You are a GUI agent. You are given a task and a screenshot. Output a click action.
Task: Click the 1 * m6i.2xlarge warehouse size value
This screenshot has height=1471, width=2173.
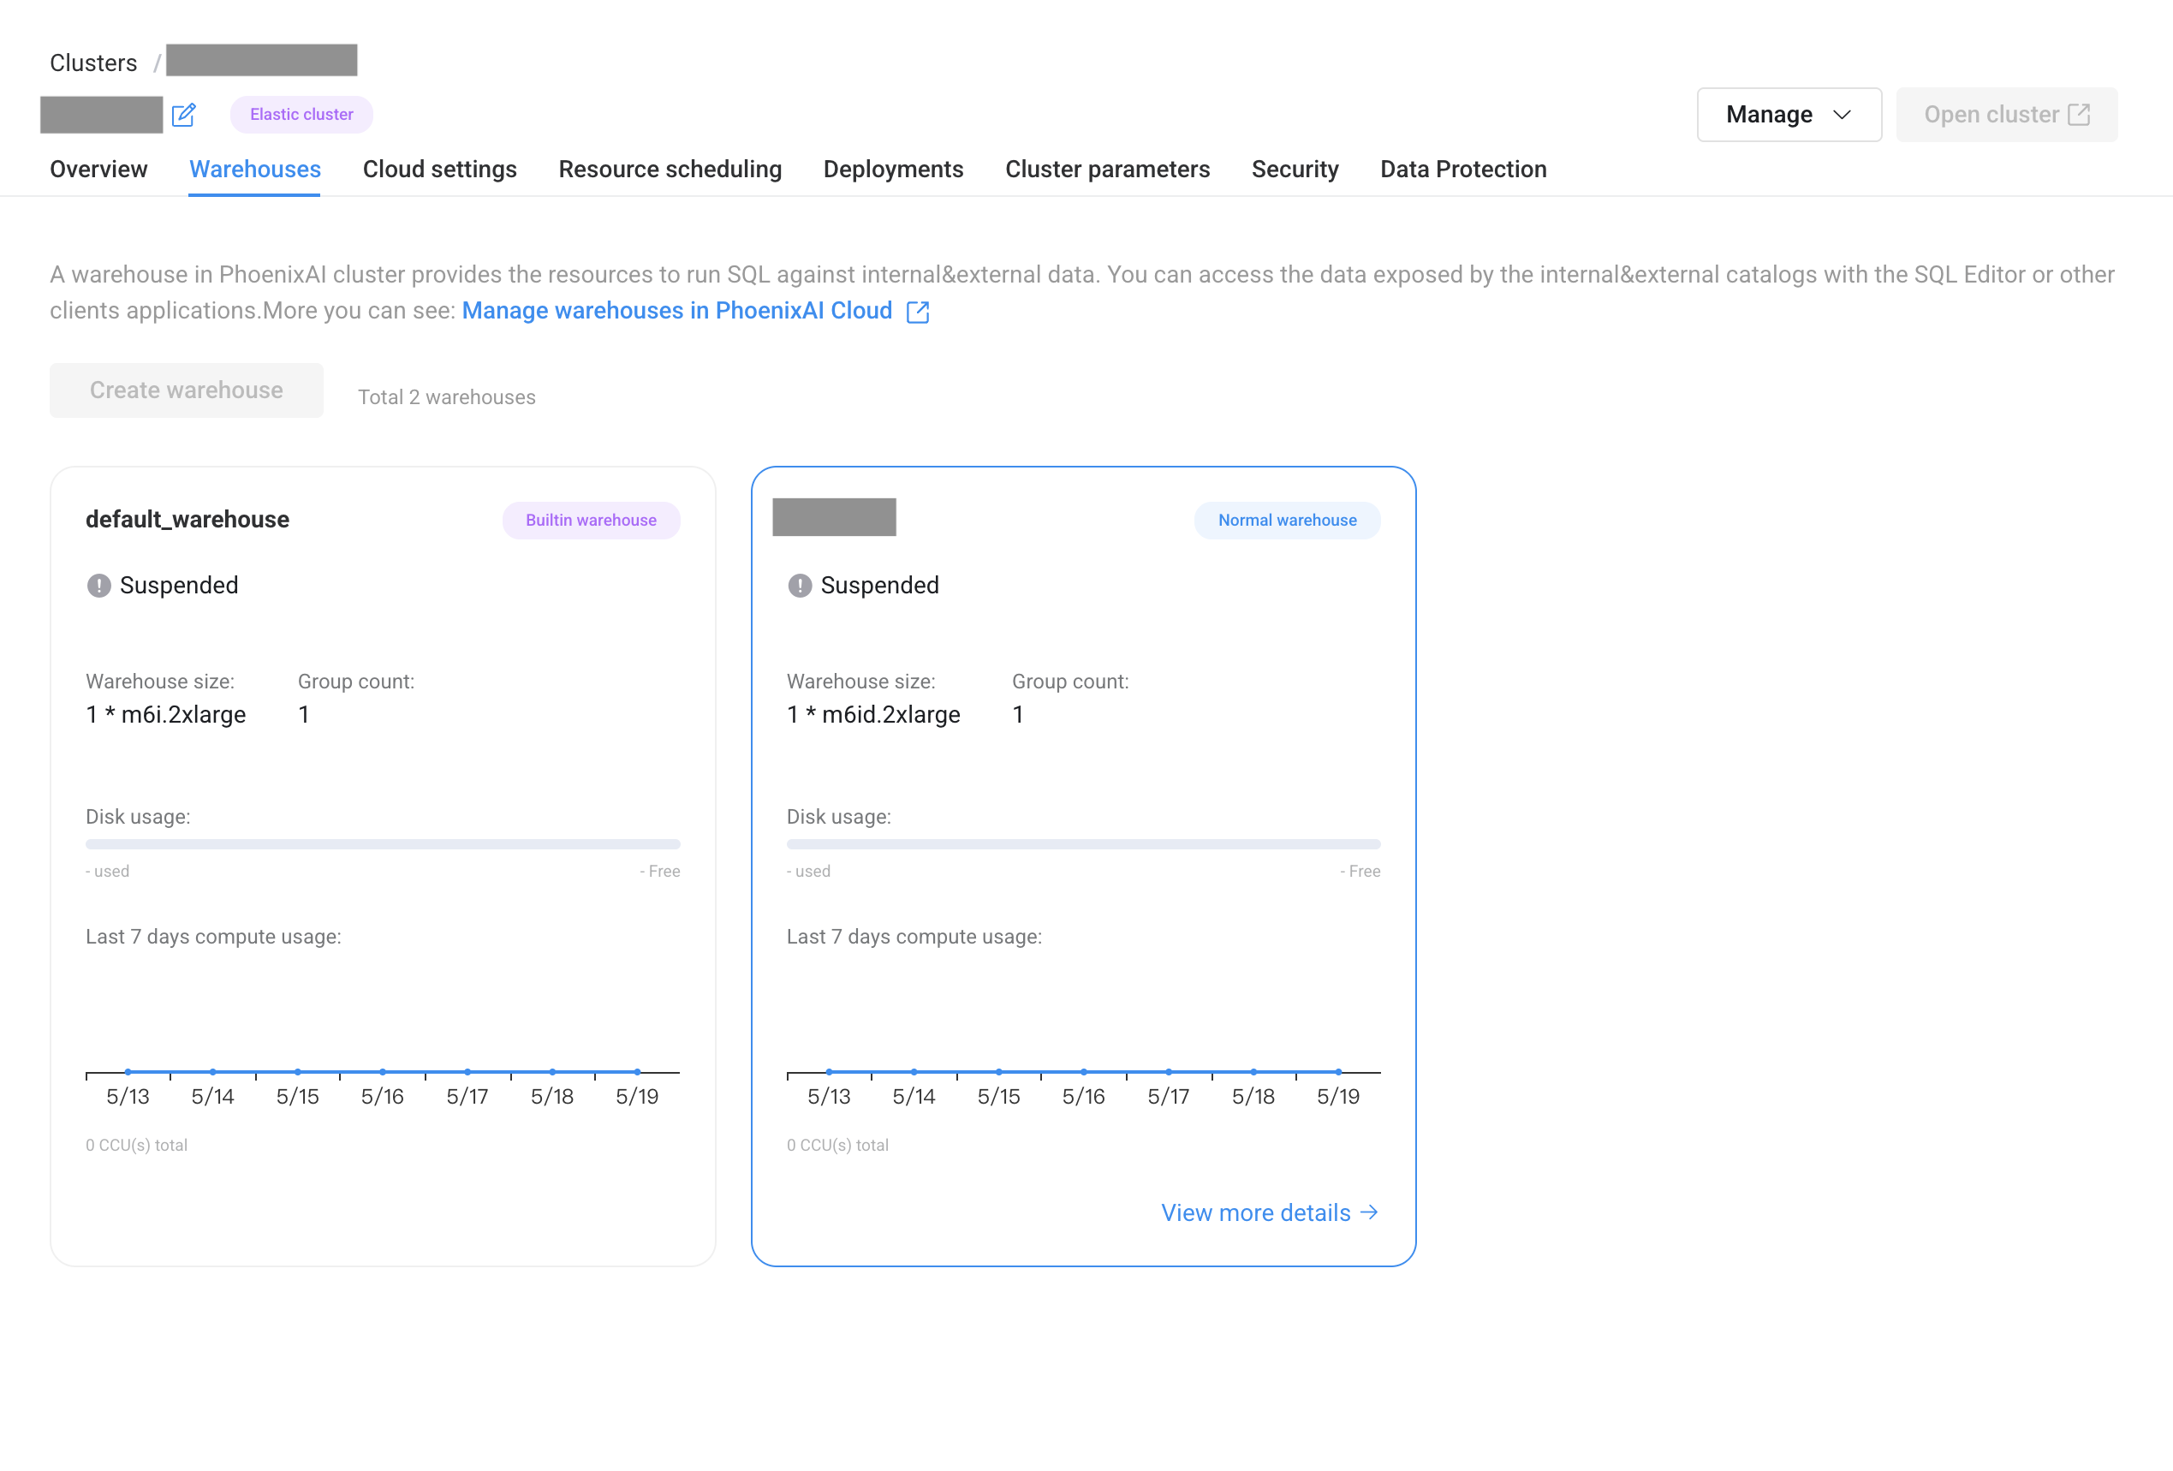coord(165,714)
